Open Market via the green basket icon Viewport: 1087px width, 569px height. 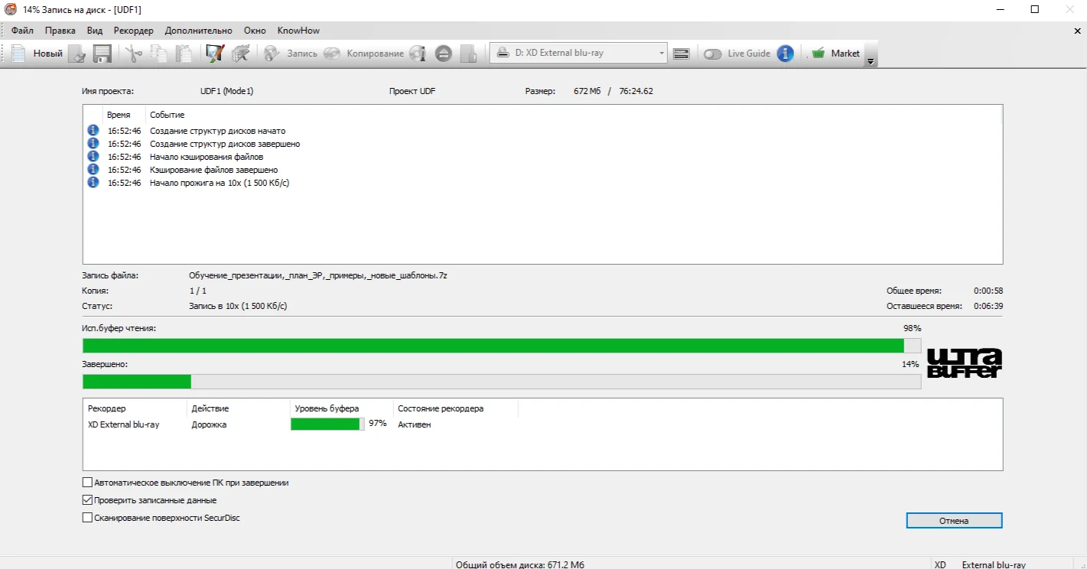pyautogui.click(x=819, y=54)
